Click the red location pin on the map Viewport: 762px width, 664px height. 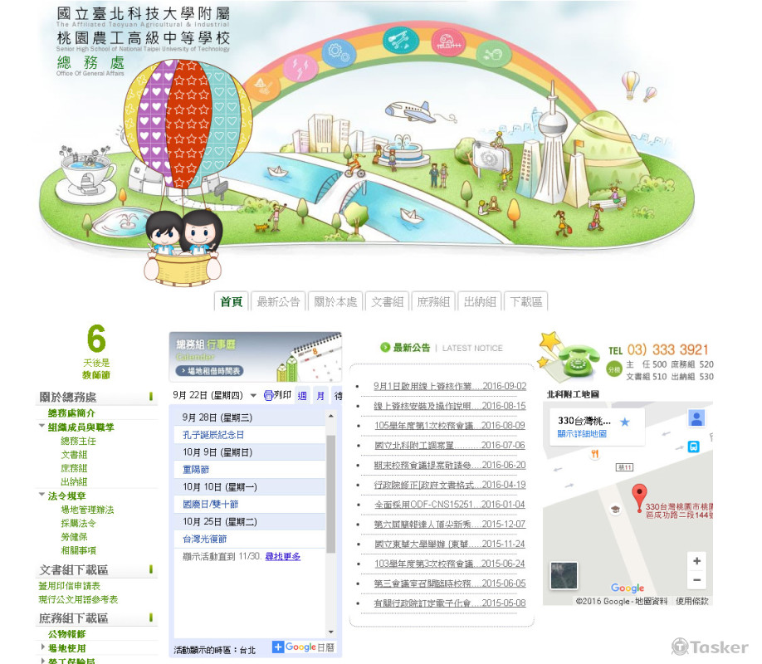coord(638,490)
